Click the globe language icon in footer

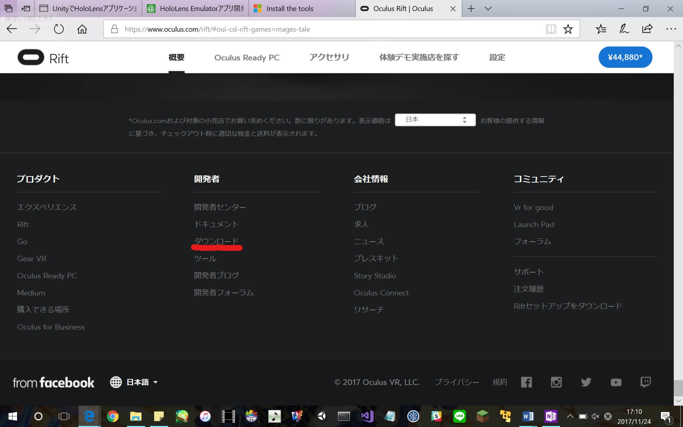pyautogui.click(x=116, y=382)
